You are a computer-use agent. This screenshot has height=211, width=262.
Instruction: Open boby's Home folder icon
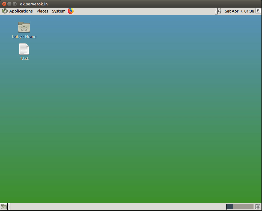24,27
